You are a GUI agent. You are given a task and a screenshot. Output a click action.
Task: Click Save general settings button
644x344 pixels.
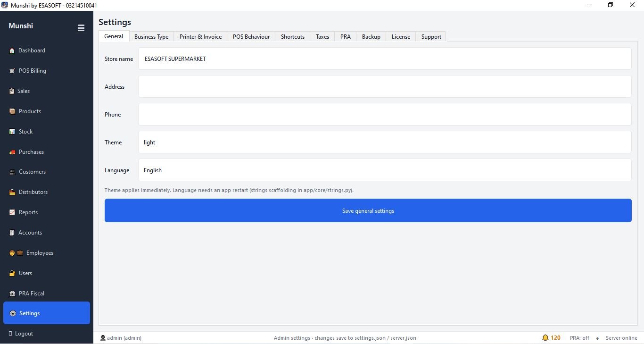click(x=368, y=210)
